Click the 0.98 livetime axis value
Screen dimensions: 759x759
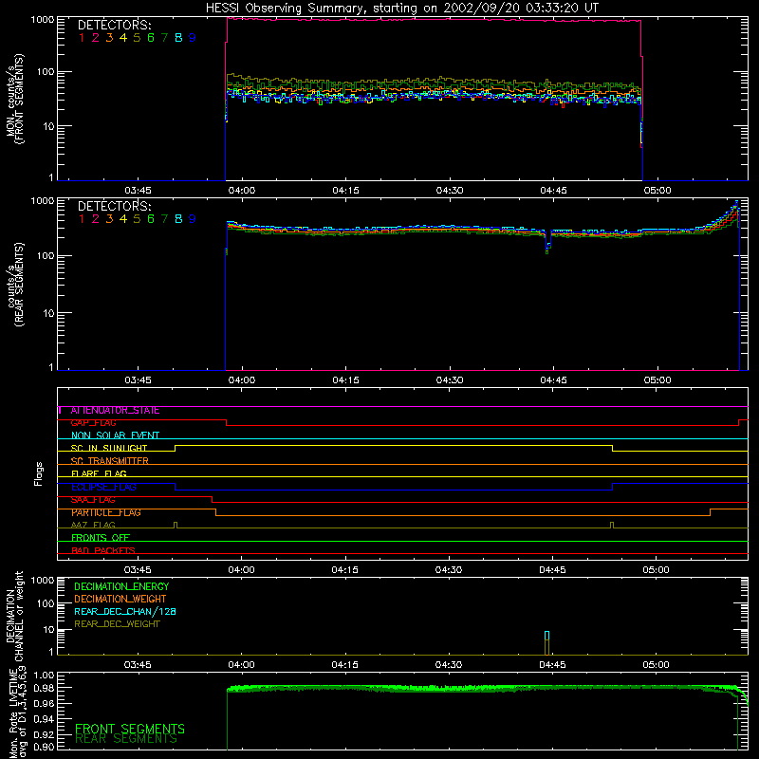(x=43, y=689)
